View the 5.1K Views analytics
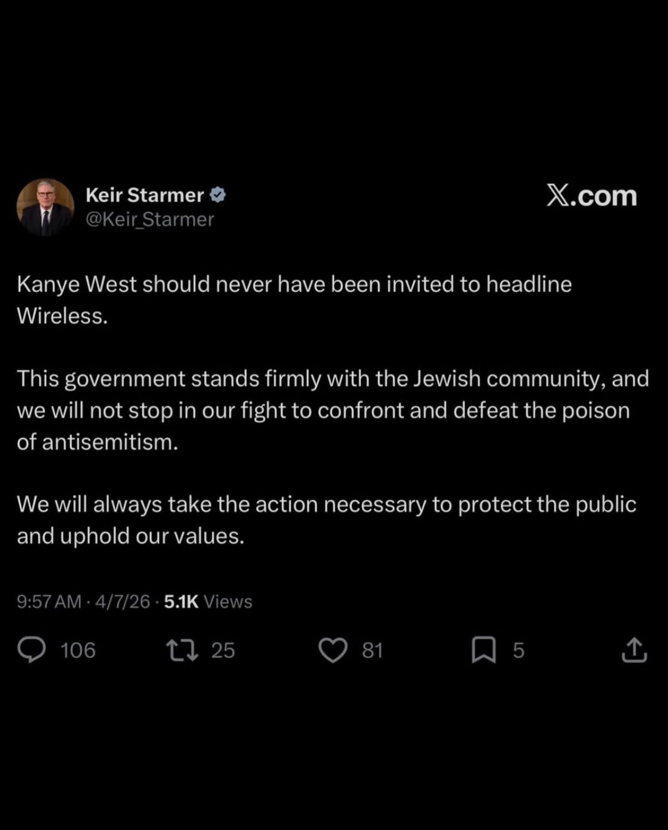 208,601
